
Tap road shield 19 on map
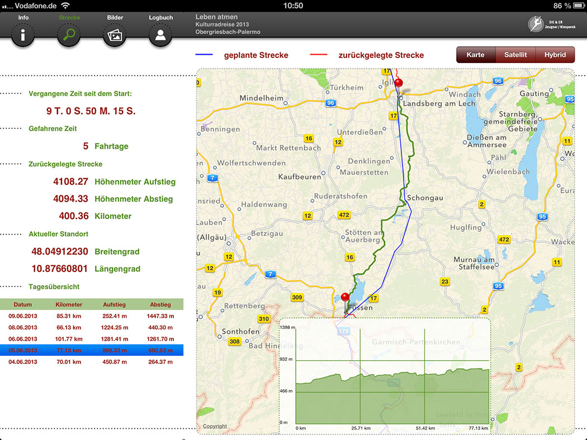click(x=217, y=293)
